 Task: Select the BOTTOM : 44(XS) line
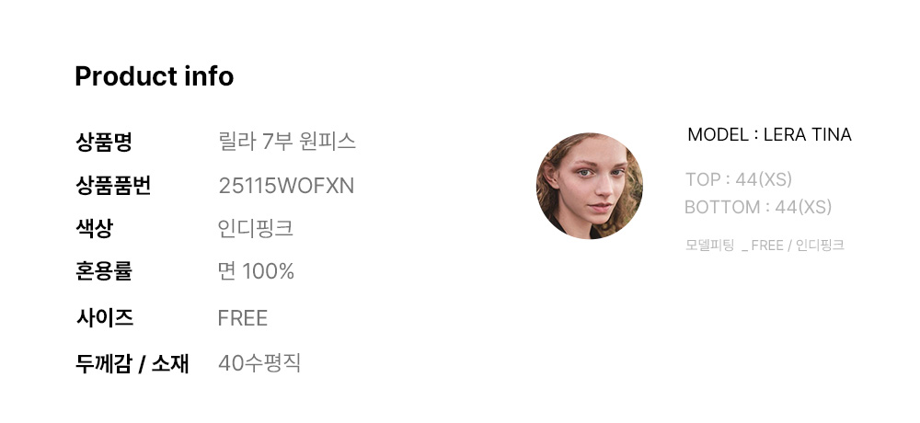(758, 207)
